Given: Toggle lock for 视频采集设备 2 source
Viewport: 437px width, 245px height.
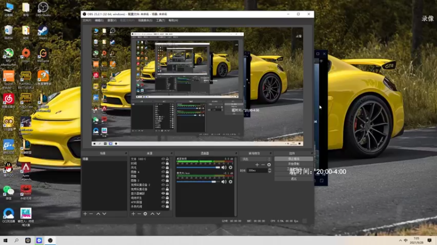Looking at the screenshot, I should [167, 185].
